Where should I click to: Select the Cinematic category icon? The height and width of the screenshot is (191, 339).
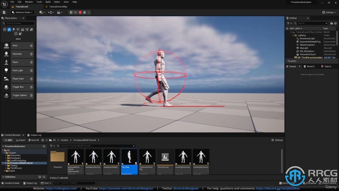(23, 29)
